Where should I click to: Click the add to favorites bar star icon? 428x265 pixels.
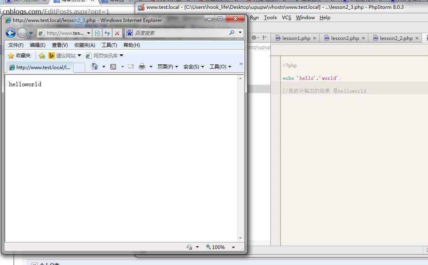click(x=42, y=56)
